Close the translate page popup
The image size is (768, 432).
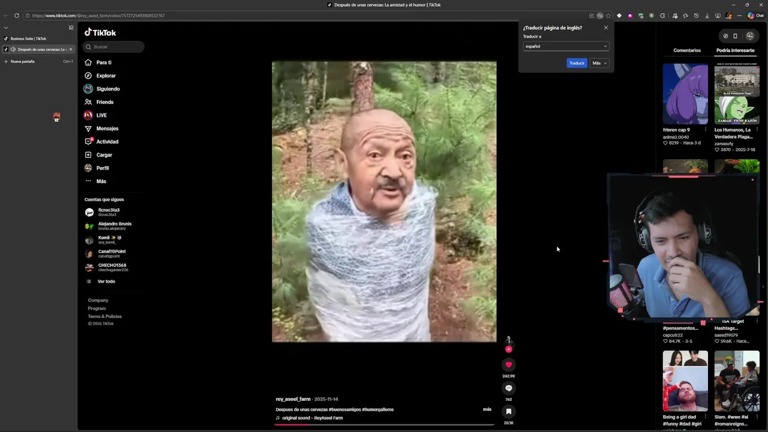point(605,28)
